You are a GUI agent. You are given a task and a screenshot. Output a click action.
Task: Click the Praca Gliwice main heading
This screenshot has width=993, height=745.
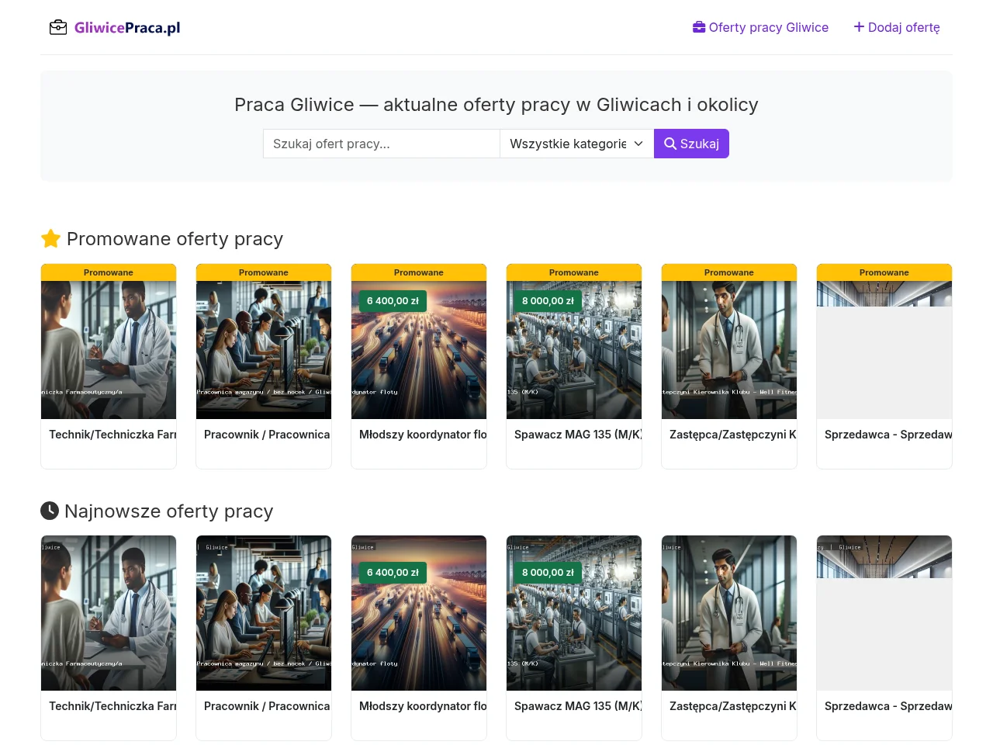(x=496, y=105)
